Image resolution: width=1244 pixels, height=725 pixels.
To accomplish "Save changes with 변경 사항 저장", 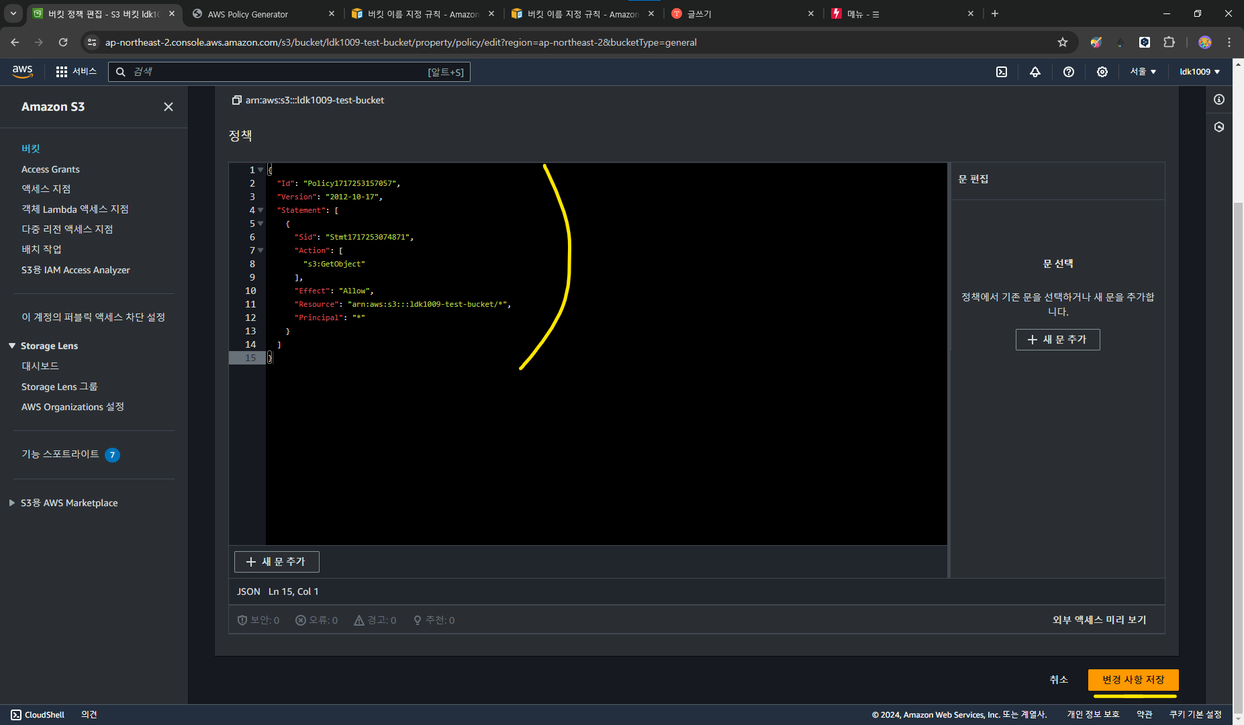I will (1133, 680).
